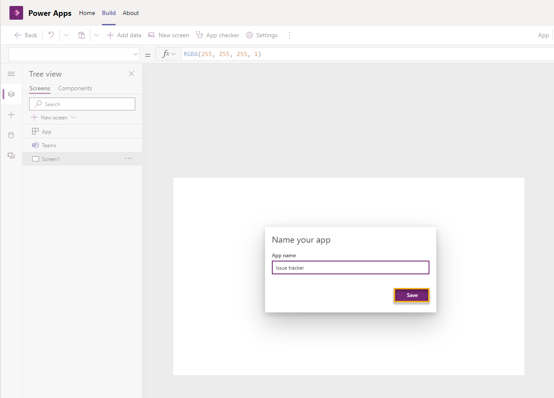Click the Tree view Search box
This screenshot has height=398, width=554.
pos(82,104)
